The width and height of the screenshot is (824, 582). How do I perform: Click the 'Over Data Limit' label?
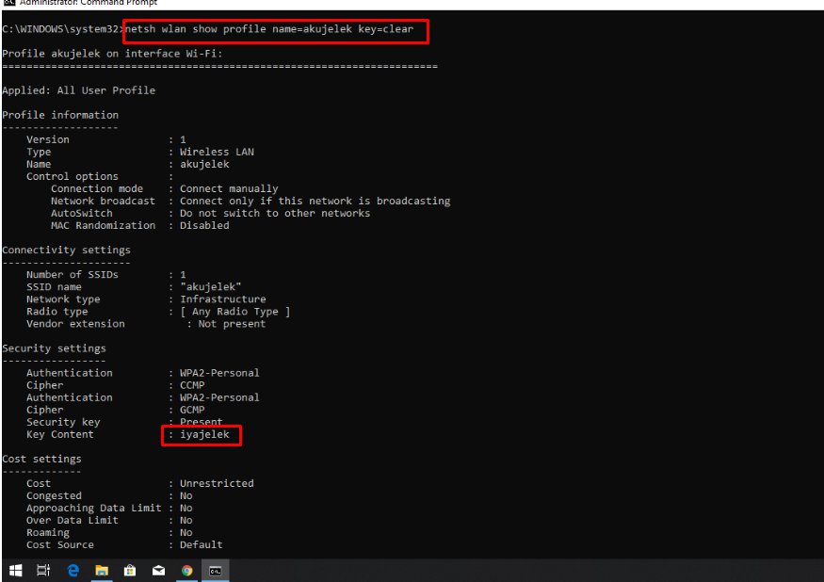(73, 520)
